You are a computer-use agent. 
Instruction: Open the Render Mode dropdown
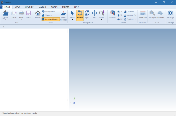[51, 19]
